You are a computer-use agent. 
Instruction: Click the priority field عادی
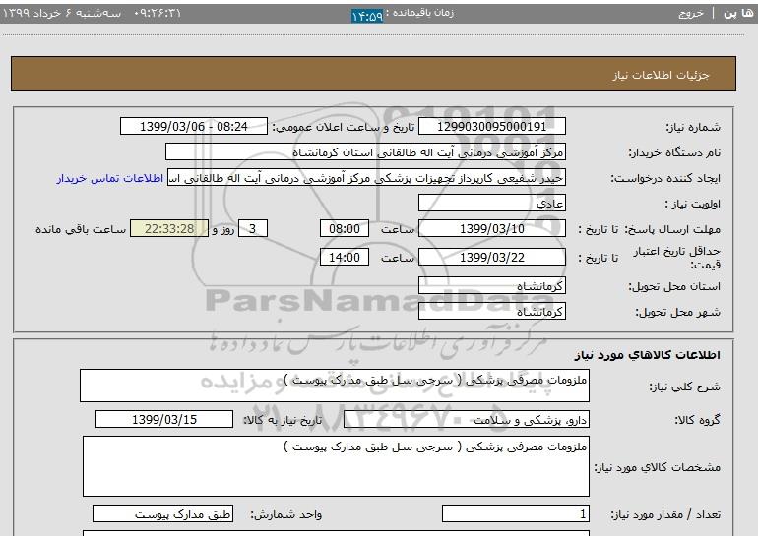click(x=491, y=204)
